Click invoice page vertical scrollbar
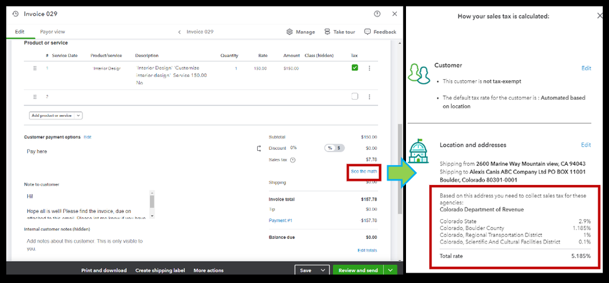Screen dimensions: 609x283 pyautogui.click(x=400, y=169)
